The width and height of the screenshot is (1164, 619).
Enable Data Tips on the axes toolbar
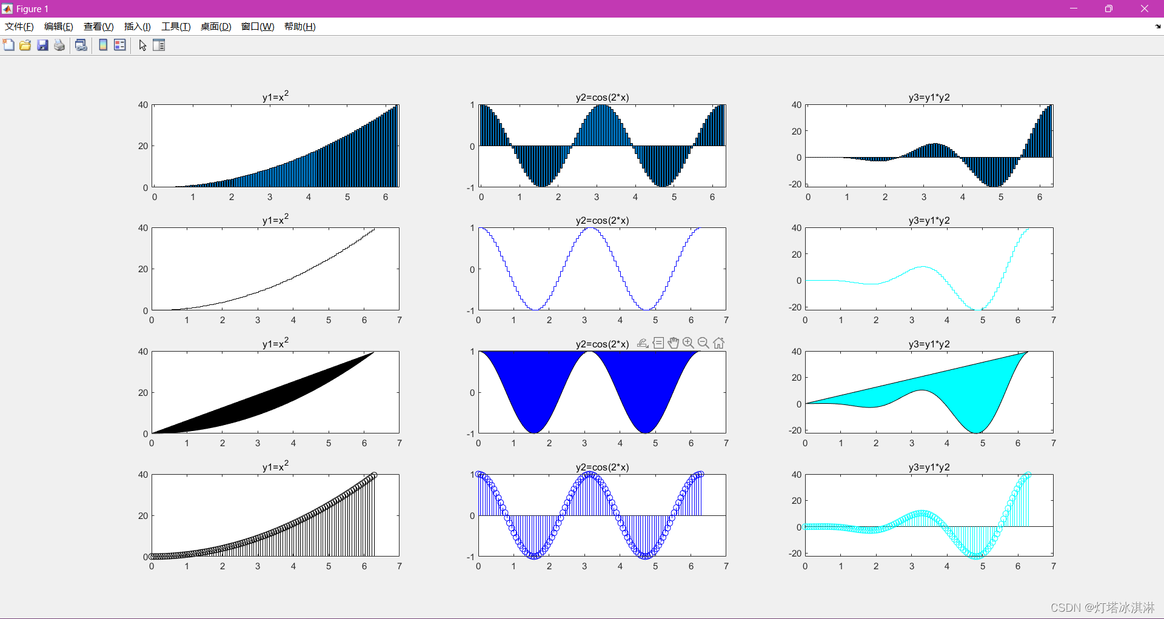point(658,343)
